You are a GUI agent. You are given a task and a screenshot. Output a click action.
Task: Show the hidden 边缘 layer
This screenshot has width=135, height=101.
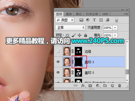[58, 51]
